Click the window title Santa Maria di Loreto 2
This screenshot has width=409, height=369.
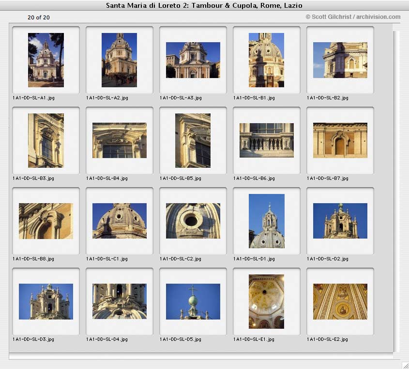coord(204,5)
